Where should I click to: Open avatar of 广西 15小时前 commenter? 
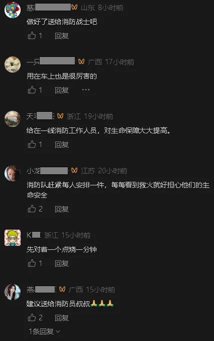[x=13, y=292]
